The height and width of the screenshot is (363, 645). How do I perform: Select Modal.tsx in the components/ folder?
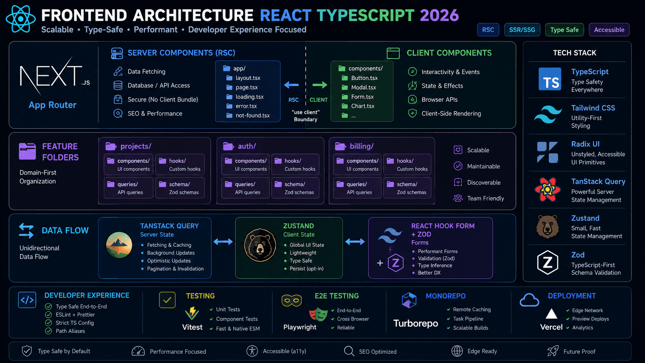359,88
